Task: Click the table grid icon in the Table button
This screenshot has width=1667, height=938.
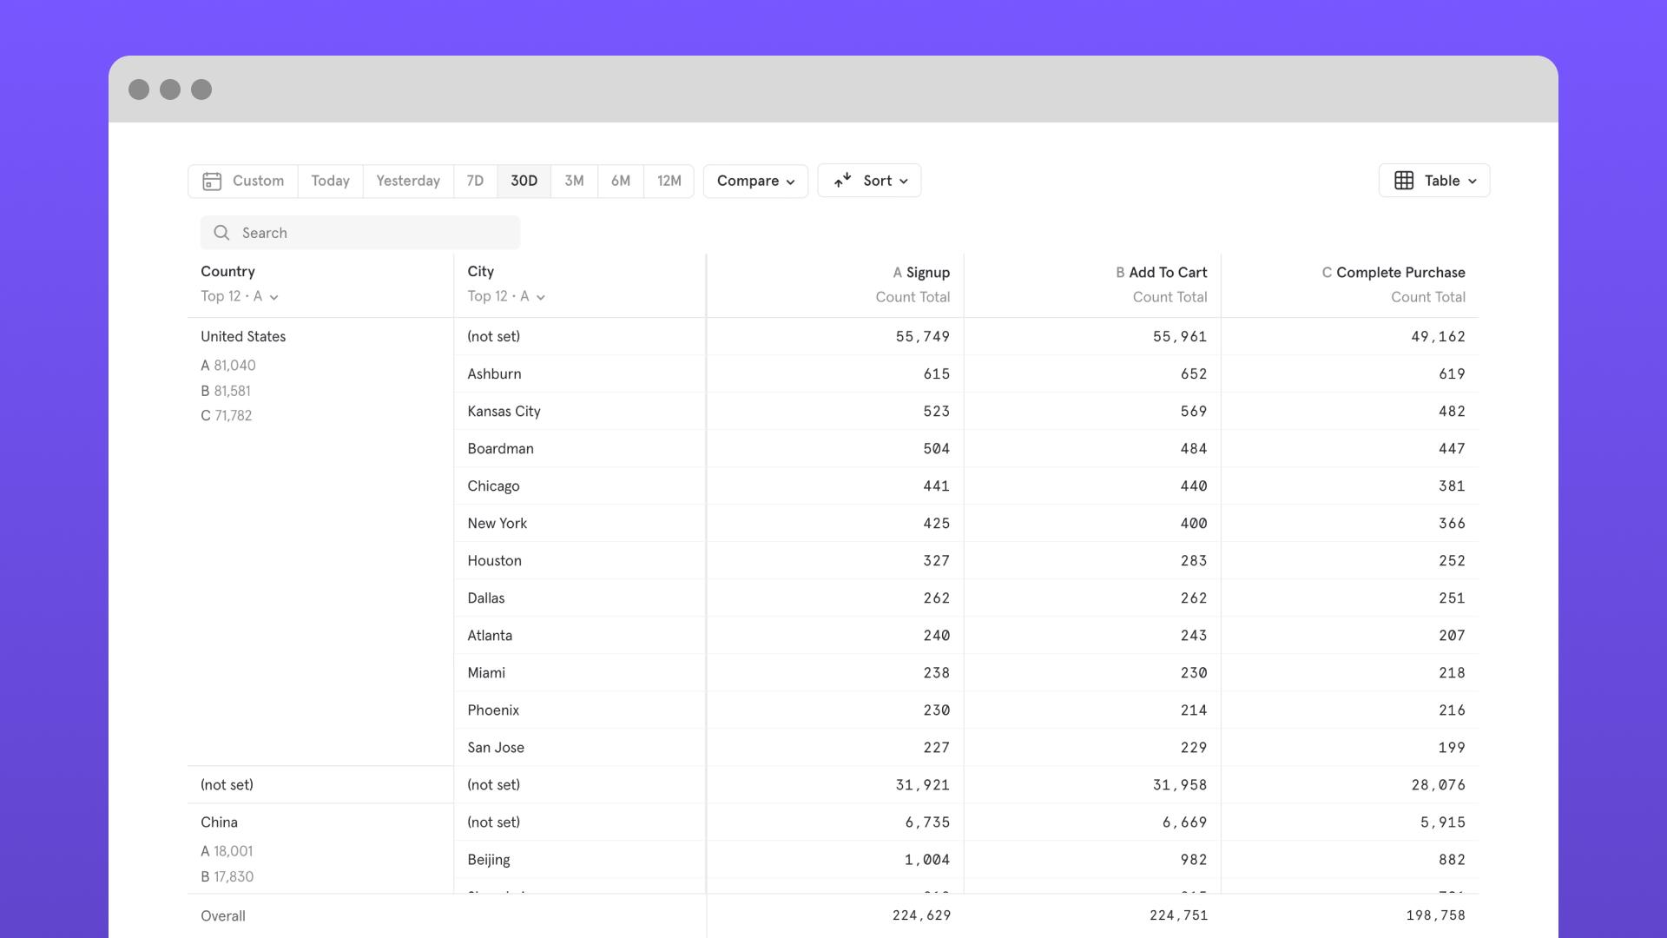Action: tap(1405, 181)
